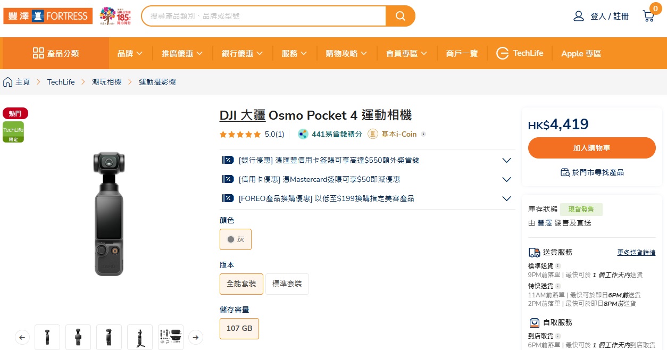Open the 品牌 dropdown menu
Viewport: 667px width, 350px height.
(x=130, y=53)
